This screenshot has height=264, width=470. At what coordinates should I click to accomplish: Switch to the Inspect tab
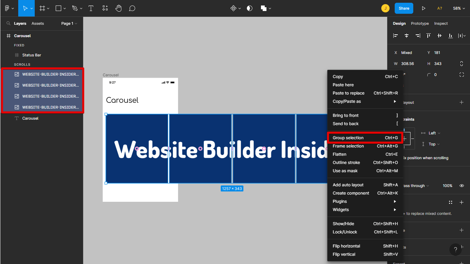point(441,23)
